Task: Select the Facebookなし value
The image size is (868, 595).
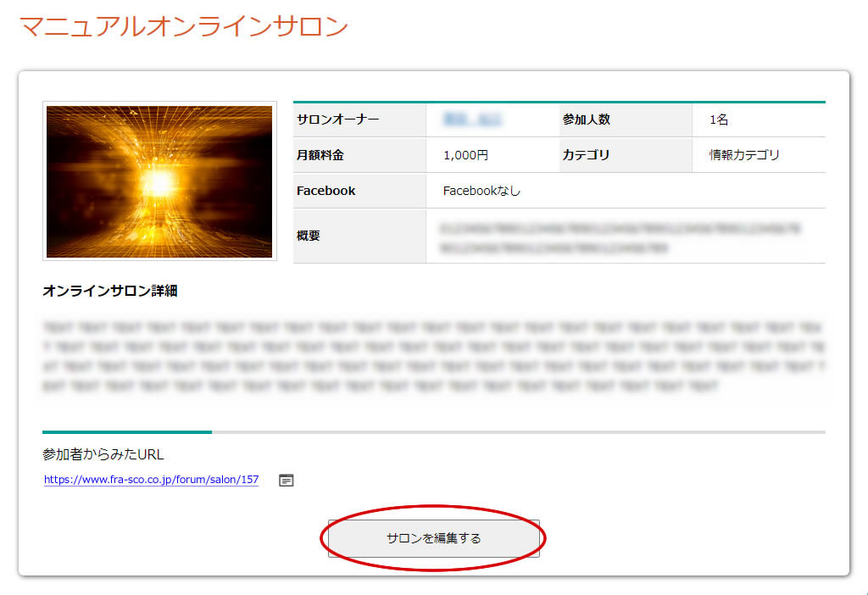Action: (x=481, y=191)
